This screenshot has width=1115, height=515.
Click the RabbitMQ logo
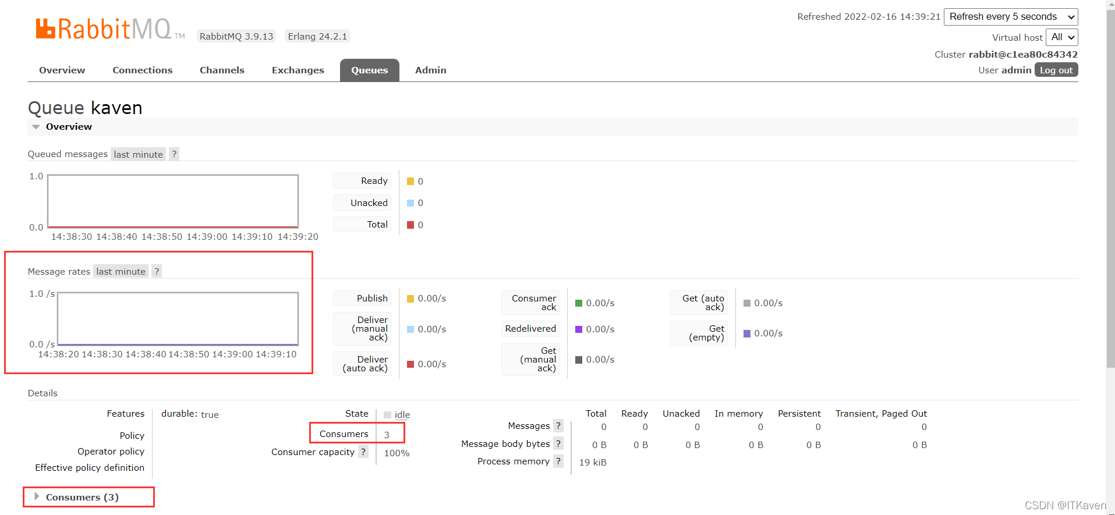110,29
